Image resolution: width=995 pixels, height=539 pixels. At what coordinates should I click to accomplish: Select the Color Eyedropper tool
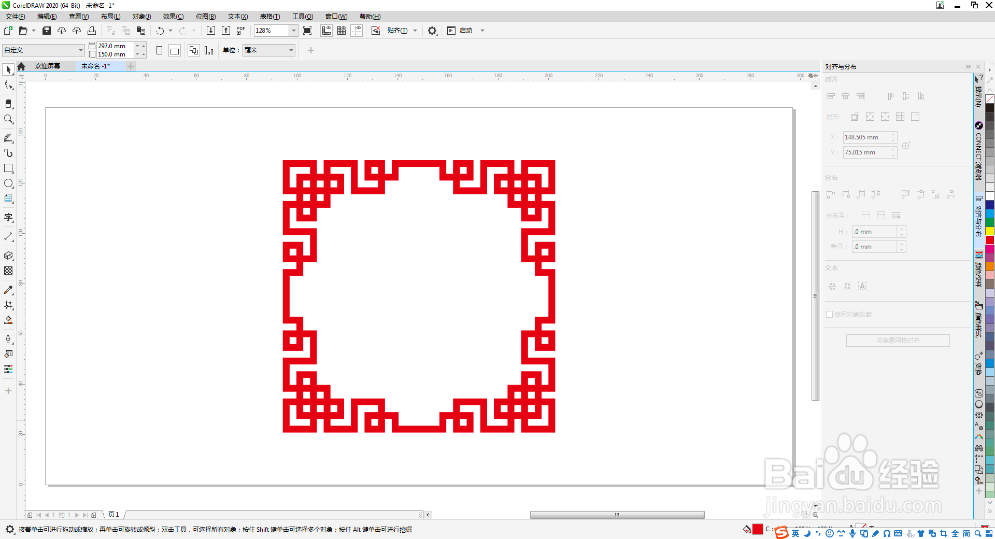pos(8,290)
